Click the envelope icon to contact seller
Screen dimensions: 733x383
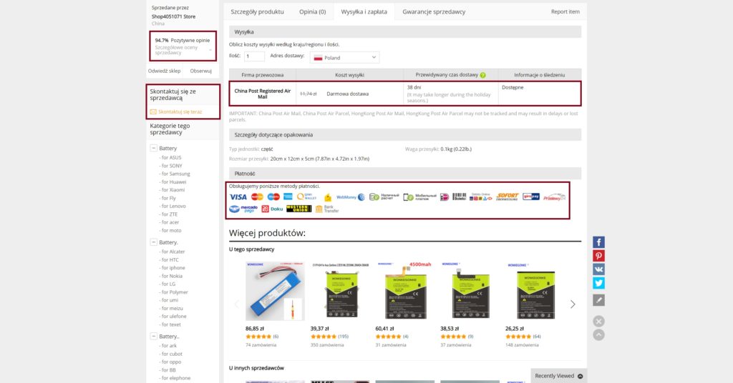point(153,112)
